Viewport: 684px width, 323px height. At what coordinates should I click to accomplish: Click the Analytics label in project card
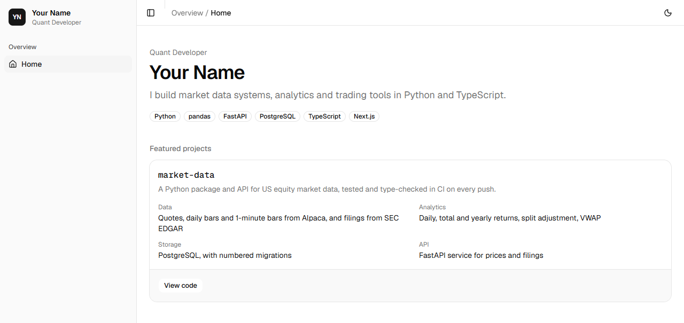tap(432, 207)
